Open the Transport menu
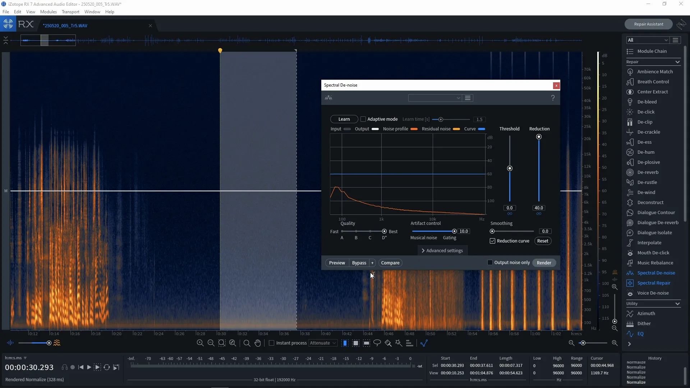Viewport: 690px width, 388px height. point(70,12)
